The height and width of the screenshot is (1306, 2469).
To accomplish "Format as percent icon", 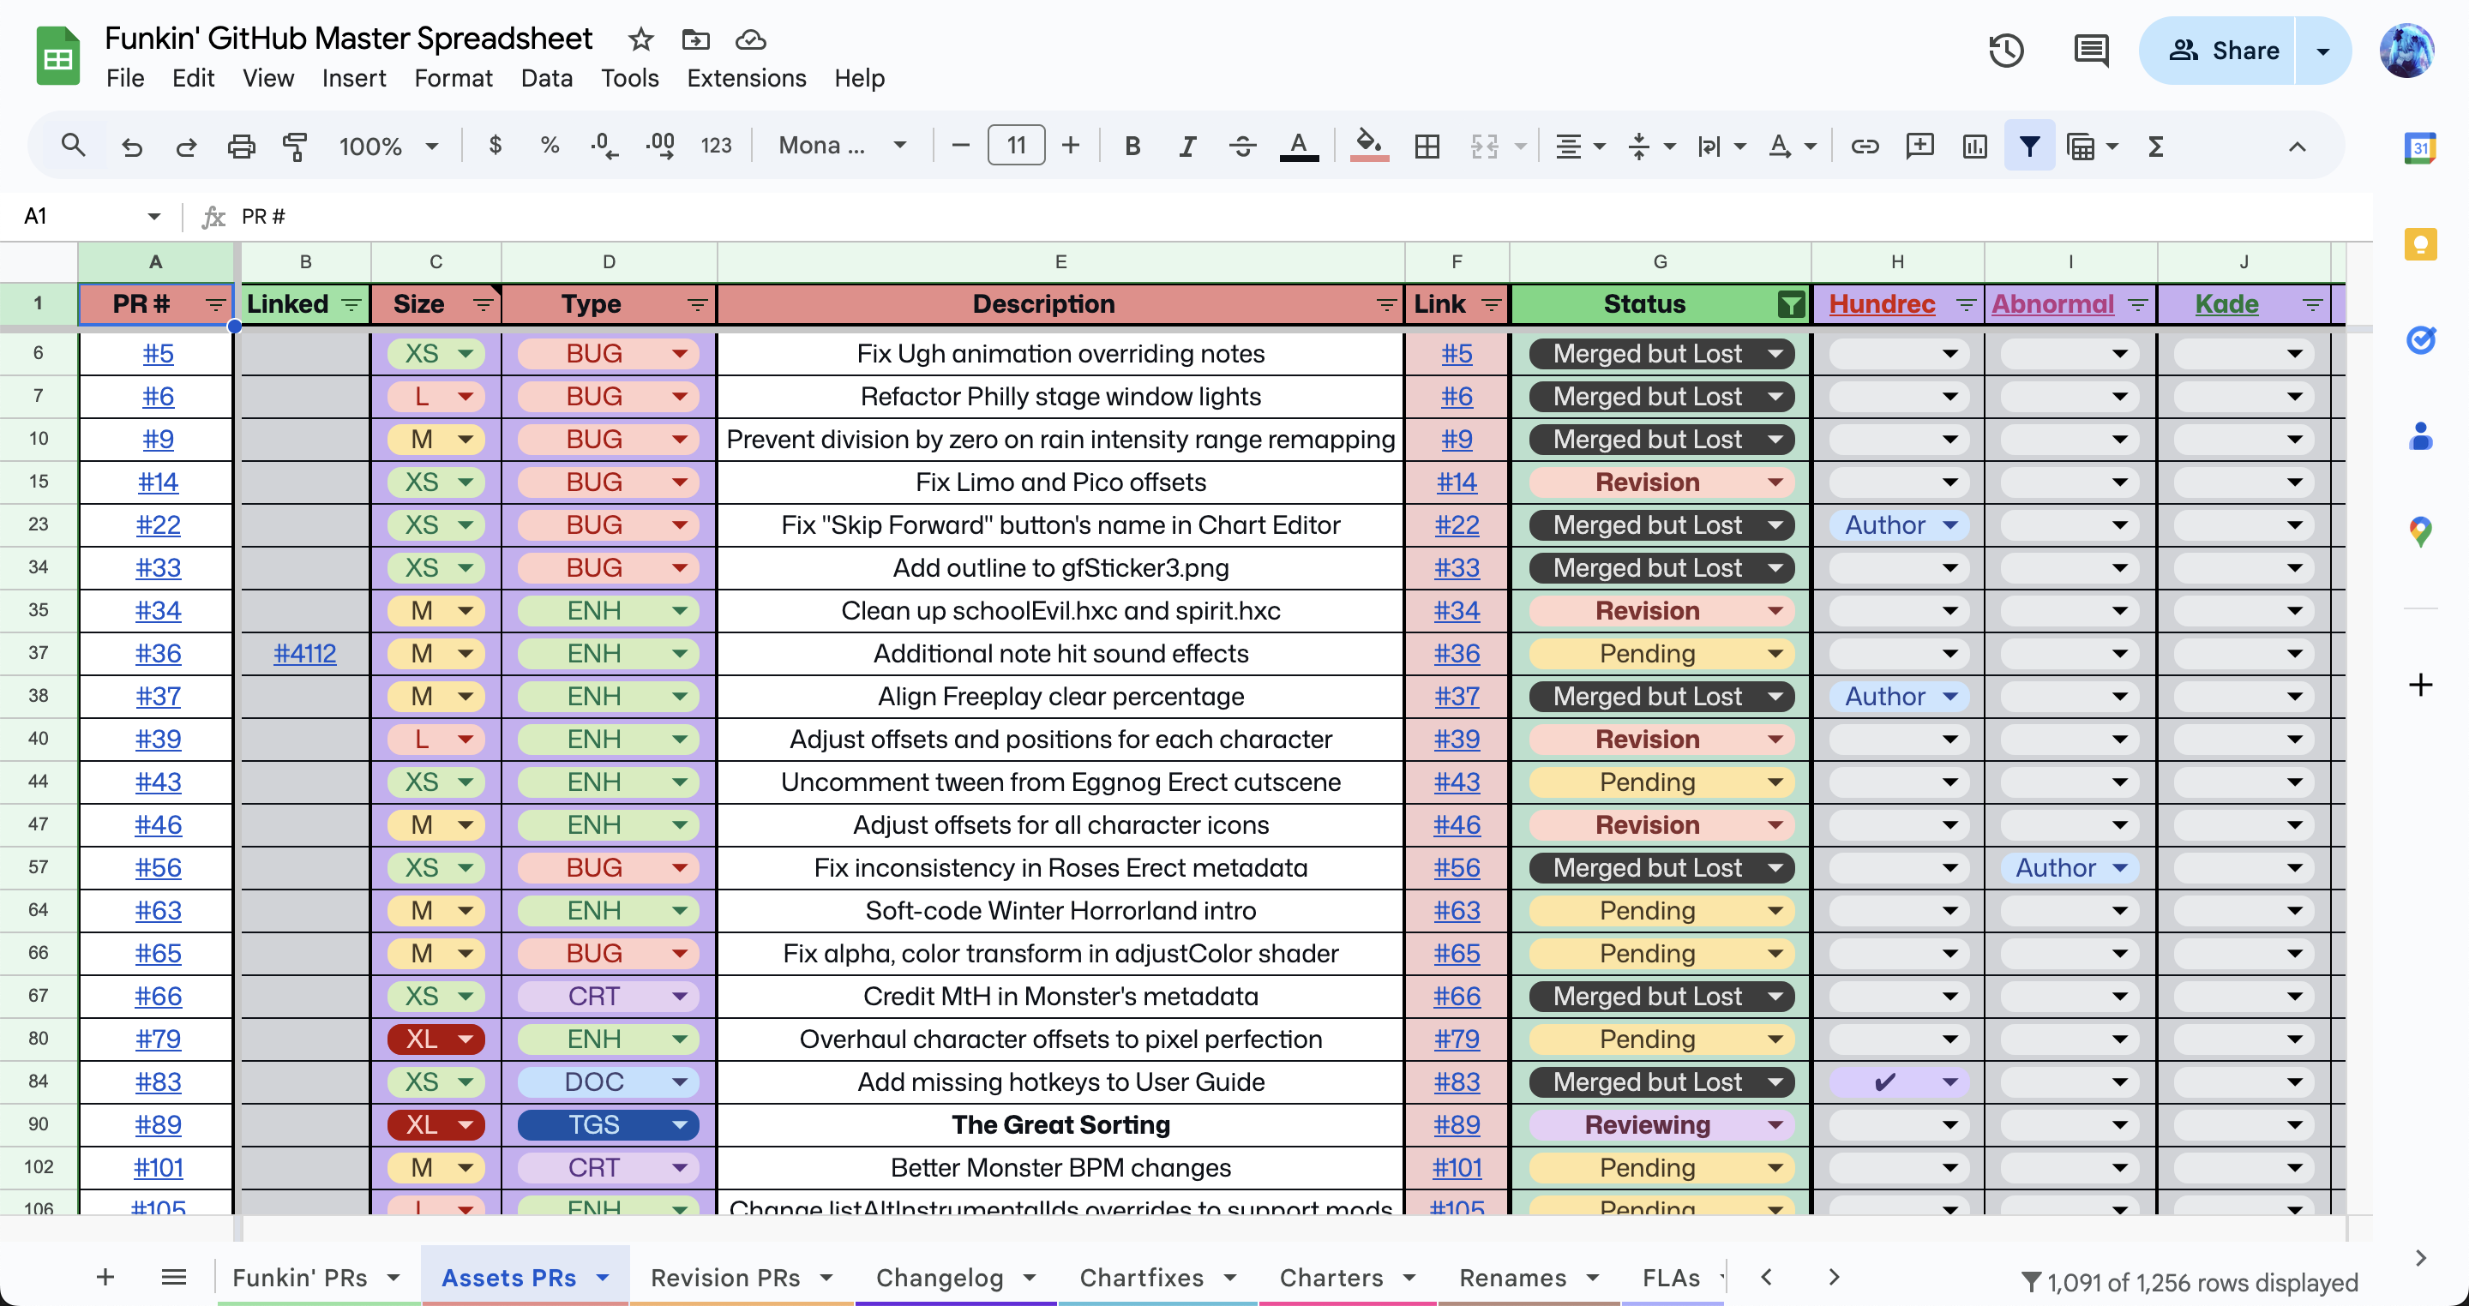I will [x=550, y=146].
